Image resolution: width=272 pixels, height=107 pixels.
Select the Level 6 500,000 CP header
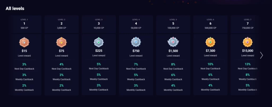[210, 24]
